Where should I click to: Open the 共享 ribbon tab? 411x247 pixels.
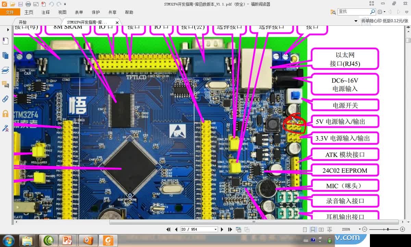click(112, 12)
